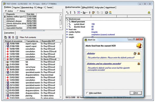Expand the chest node

67,35
